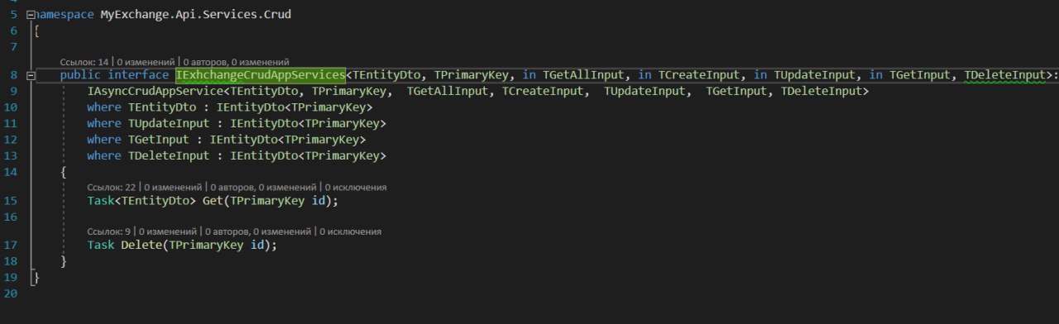This screenshot has height=324, width=1059.
Task: Click the TDeleteInput parameter with squiggly underline
Action: [1005, 76]
